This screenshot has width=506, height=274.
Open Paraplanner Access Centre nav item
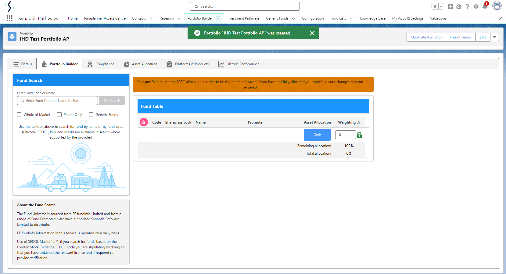tap(105, 18)
